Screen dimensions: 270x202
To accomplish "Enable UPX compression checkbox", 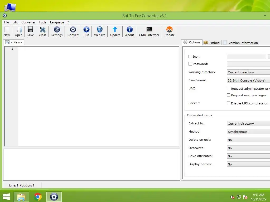I will (x=228, y=103).
